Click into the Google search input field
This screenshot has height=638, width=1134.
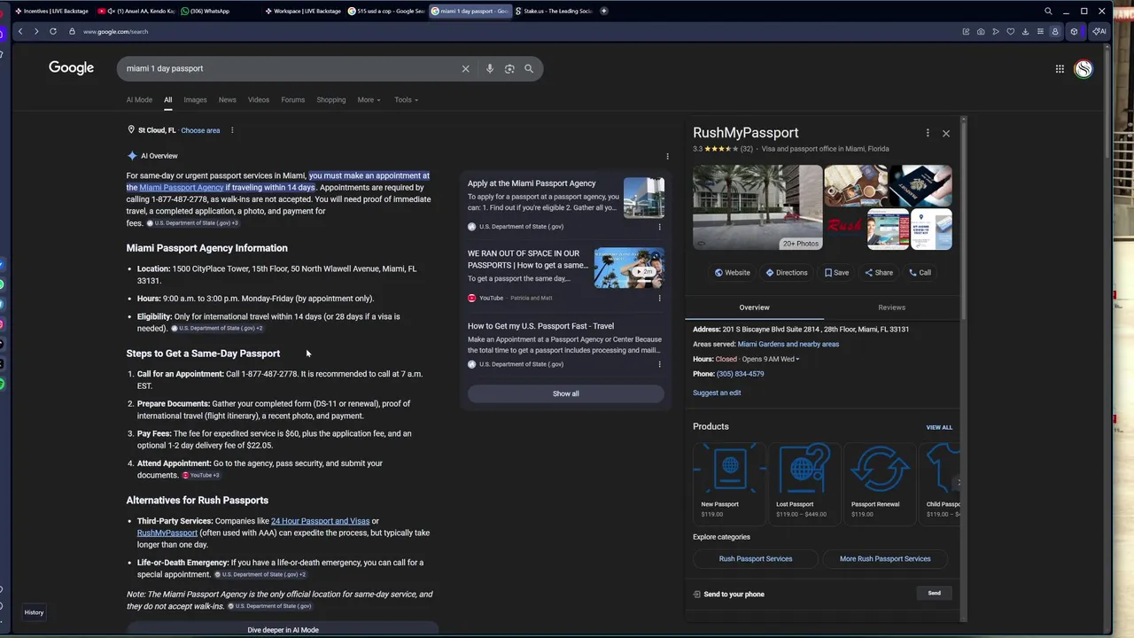pos(292,68)
